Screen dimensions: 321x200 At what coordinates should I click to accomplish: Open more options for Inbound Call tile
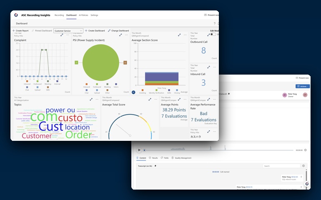[x=214, y=67]
